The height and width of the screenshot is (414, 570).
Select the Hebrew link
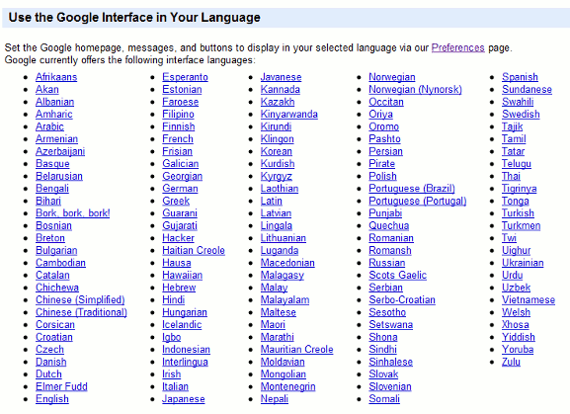179,288
